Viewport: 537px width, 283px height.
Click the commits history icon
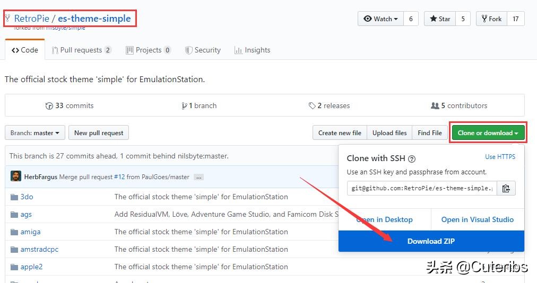(x=49, y=106)
